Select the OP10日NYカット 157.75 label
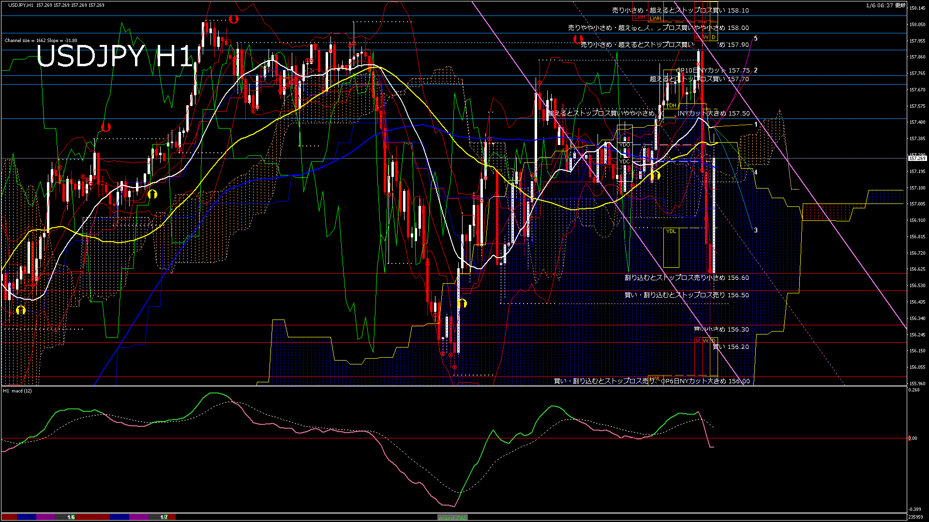This screenshot has height=522, width=929. (713, 71)
